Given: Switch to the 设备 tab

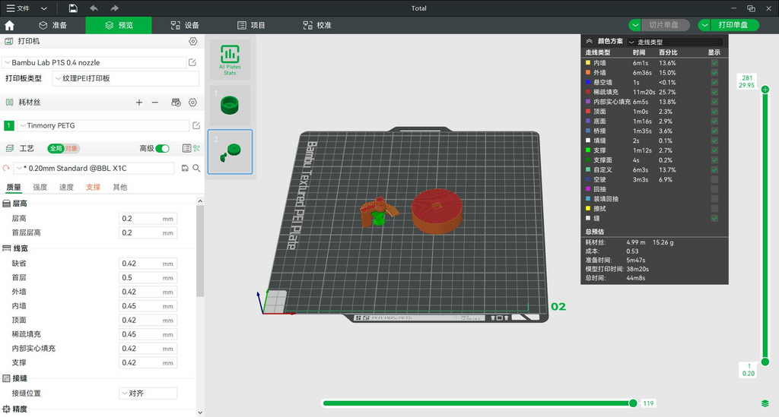Looking at the screenshot, I should pos(185,25).
